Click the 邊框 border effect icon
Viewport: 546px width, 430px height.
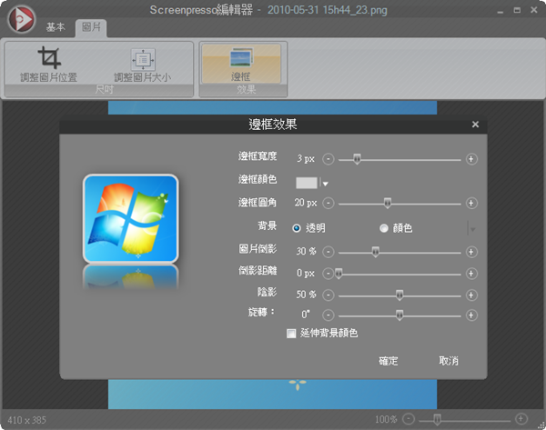[242, 59]
